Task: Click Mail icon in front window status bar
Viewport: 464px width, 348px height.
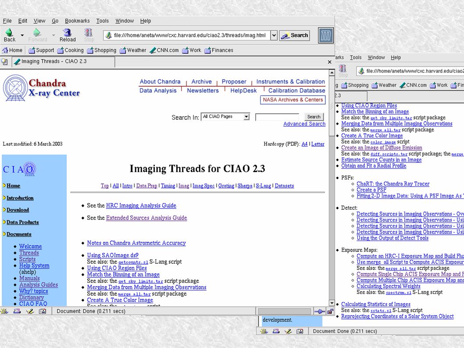Action: pos(17,311)
